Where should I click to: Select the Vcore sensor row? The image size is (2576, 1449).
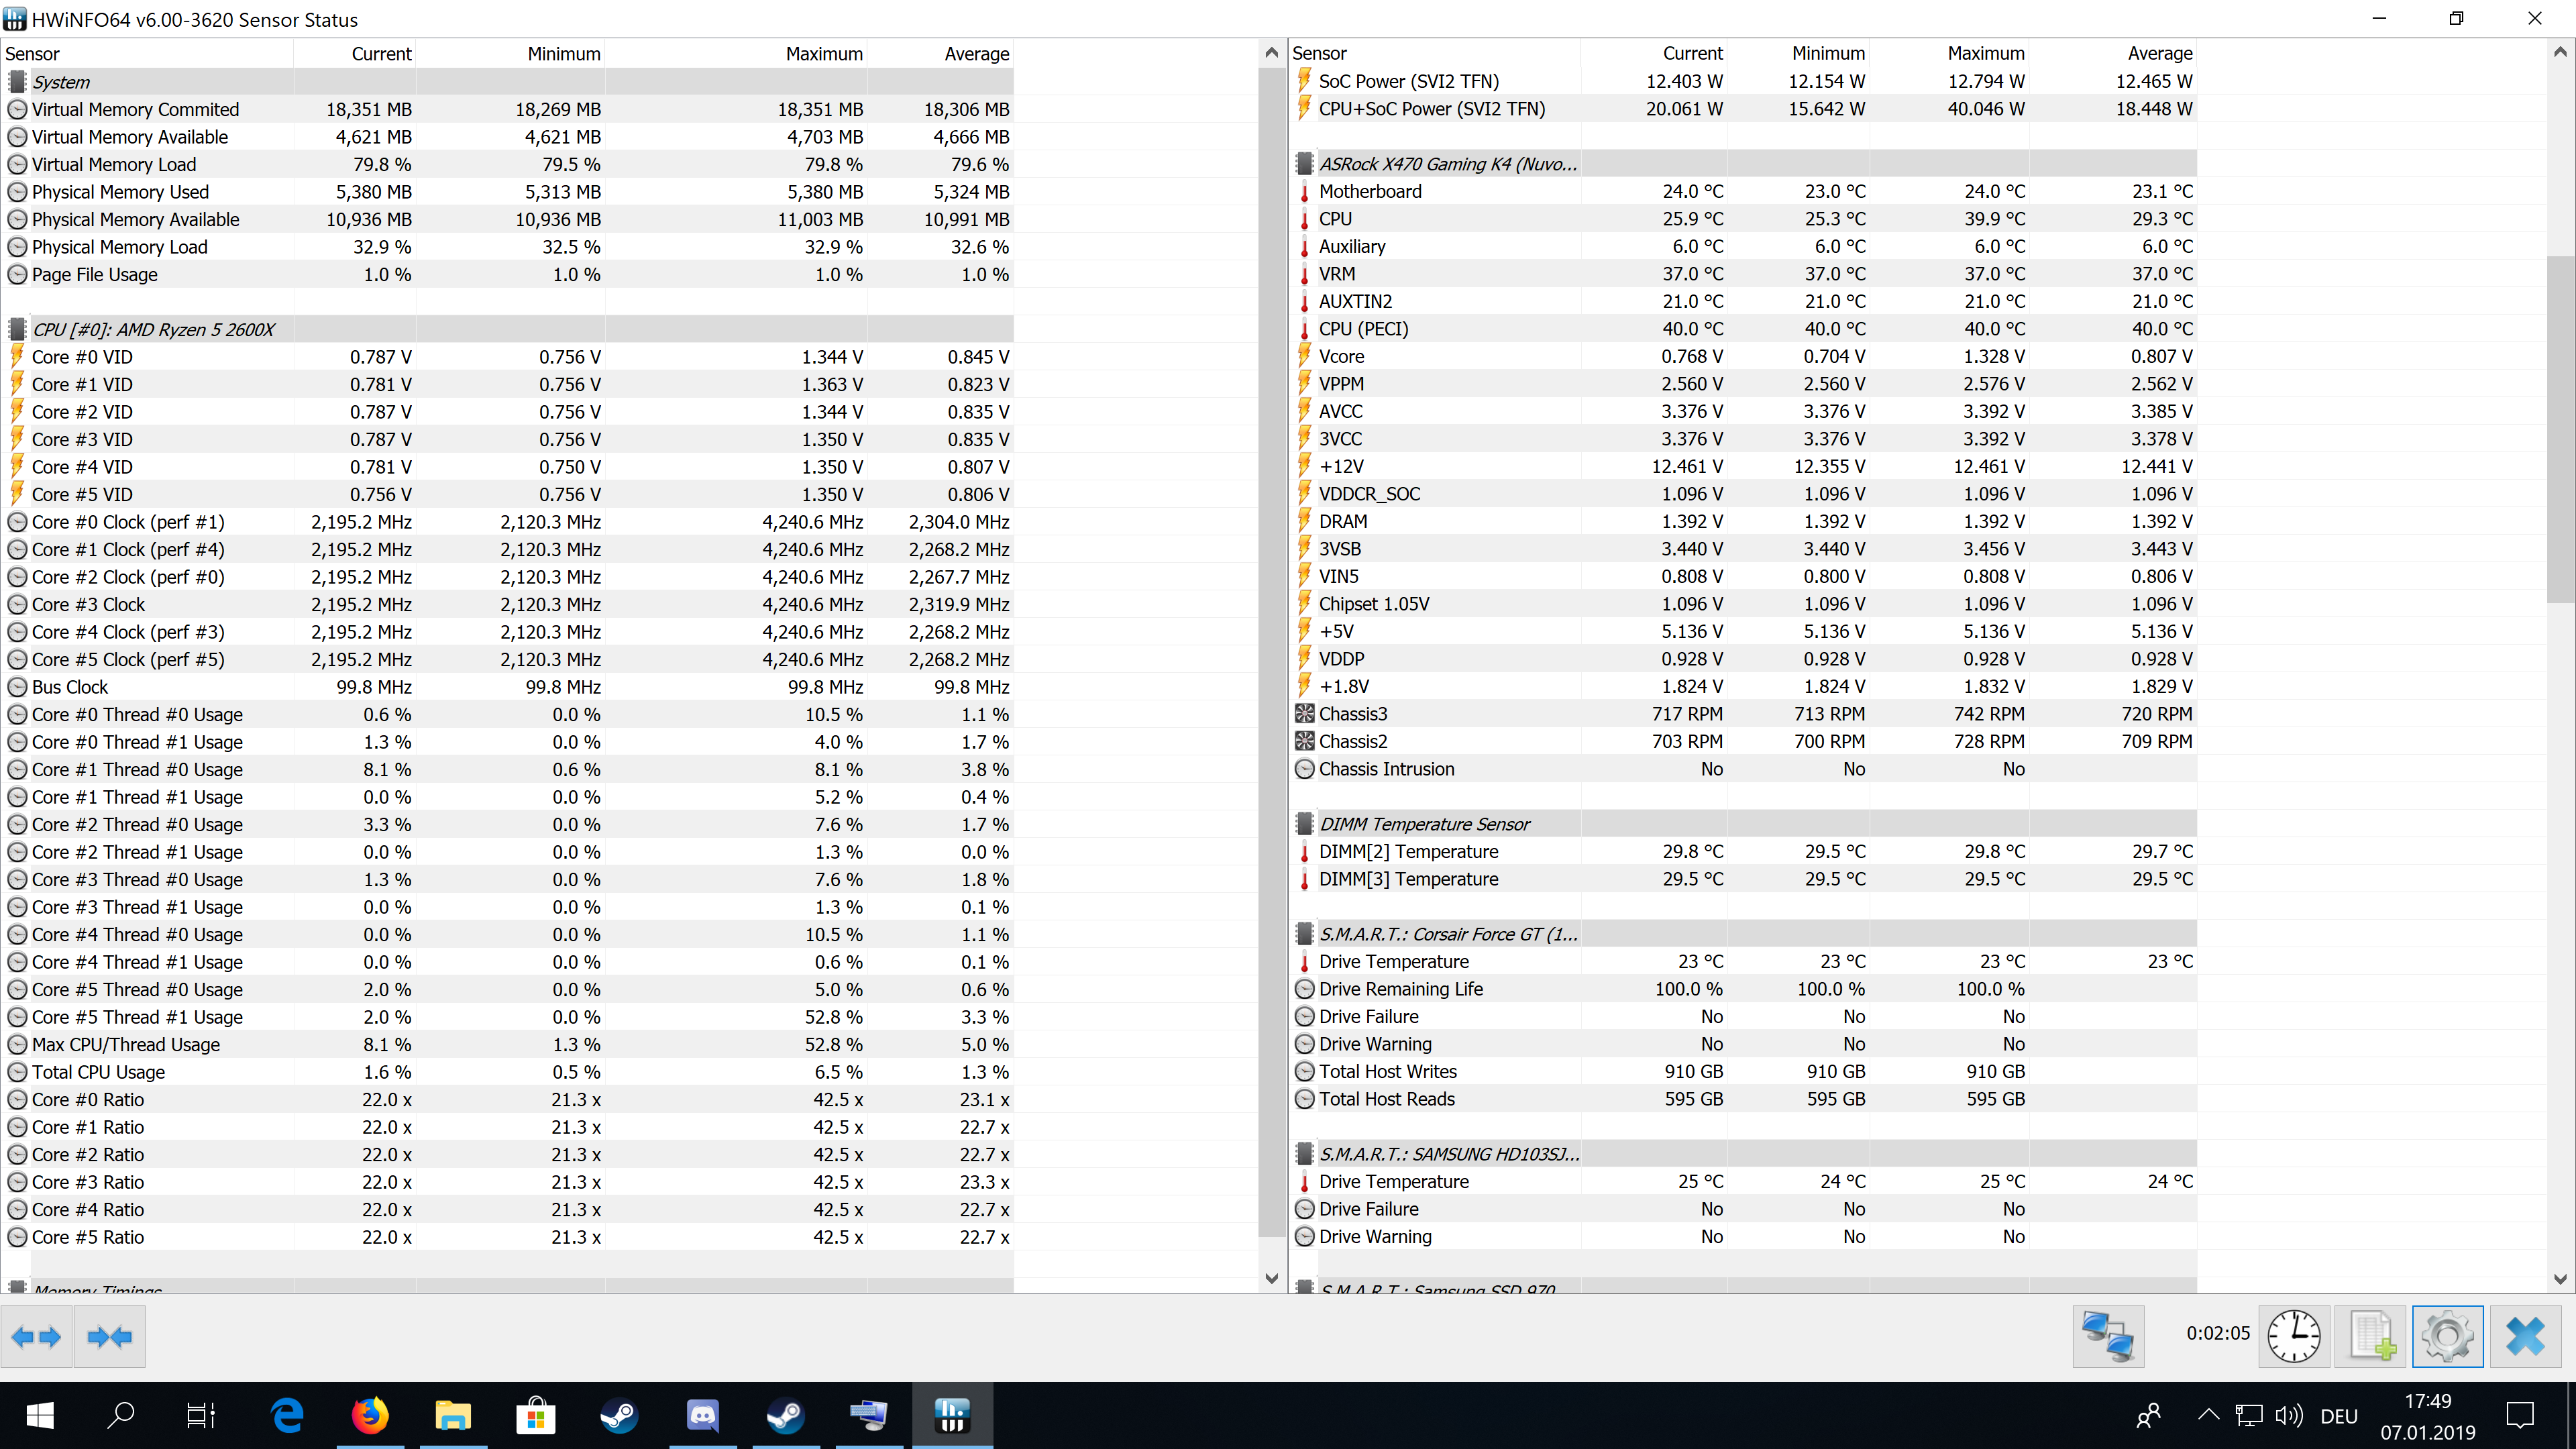[1341, 356]
